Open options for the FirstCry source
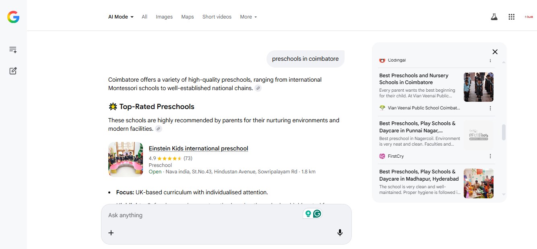The width and height of the screenshot is (537, 249). point(490,156)
